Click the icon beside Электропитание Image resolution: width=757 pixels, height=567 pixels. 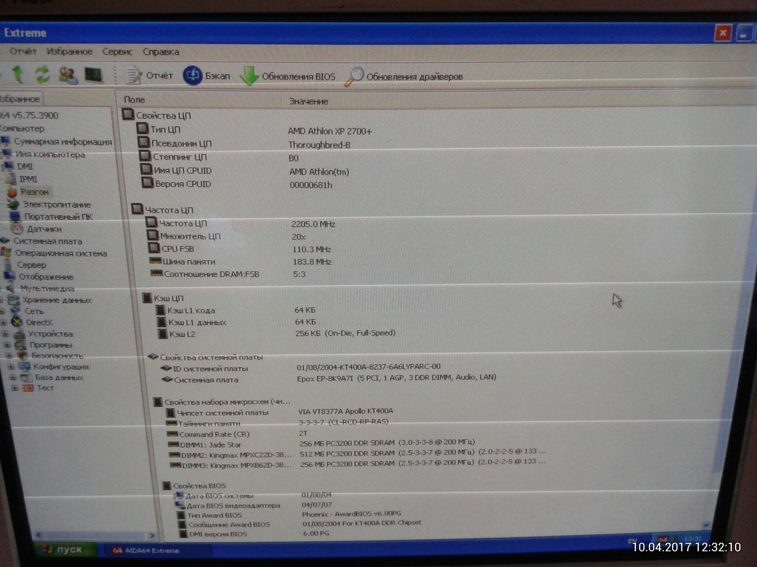pyautogui.click(x=14, y=205)
